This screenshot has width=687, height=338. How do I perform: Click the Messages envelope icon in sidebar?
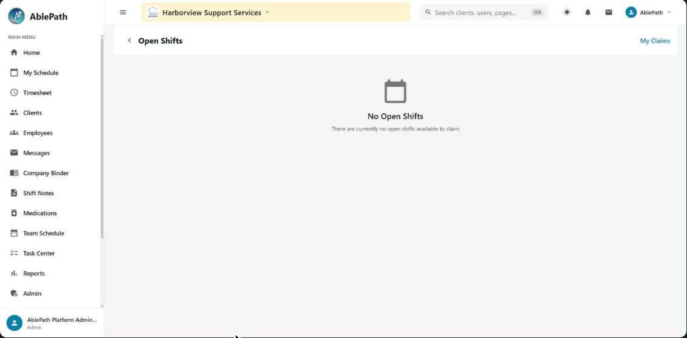pyautogui.click(x=14, y=153)
